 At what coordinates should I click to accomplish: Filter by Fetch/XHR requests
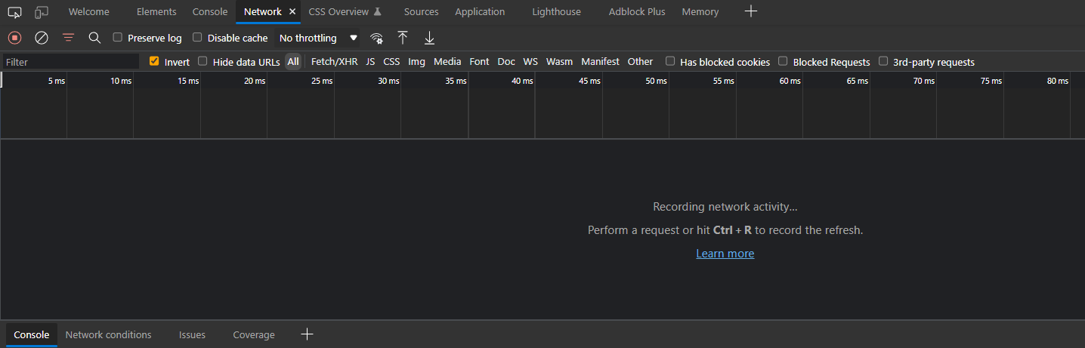(x=334, y=62)
